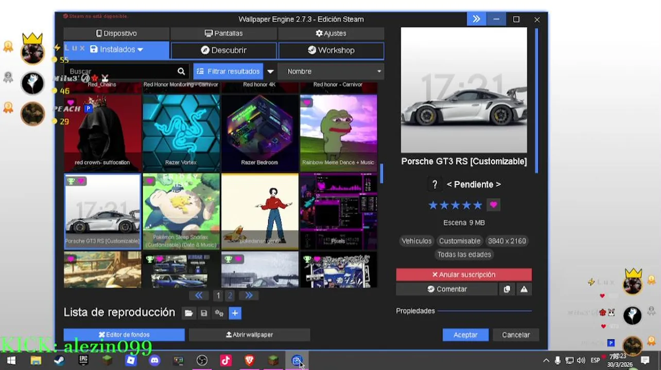Click the Vehículos tag

(416, 241)
